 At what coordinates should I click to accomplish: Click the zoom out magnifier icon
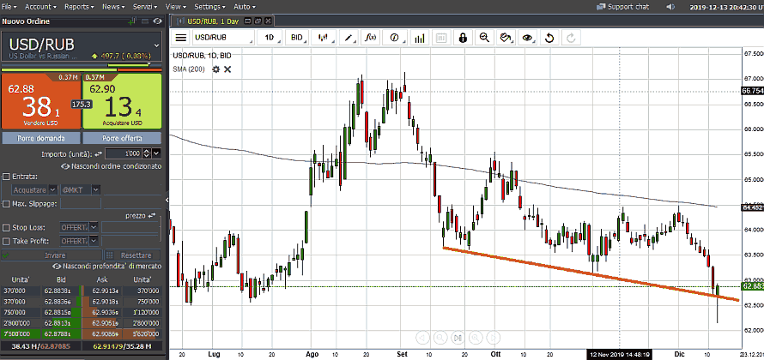point(484,38)
